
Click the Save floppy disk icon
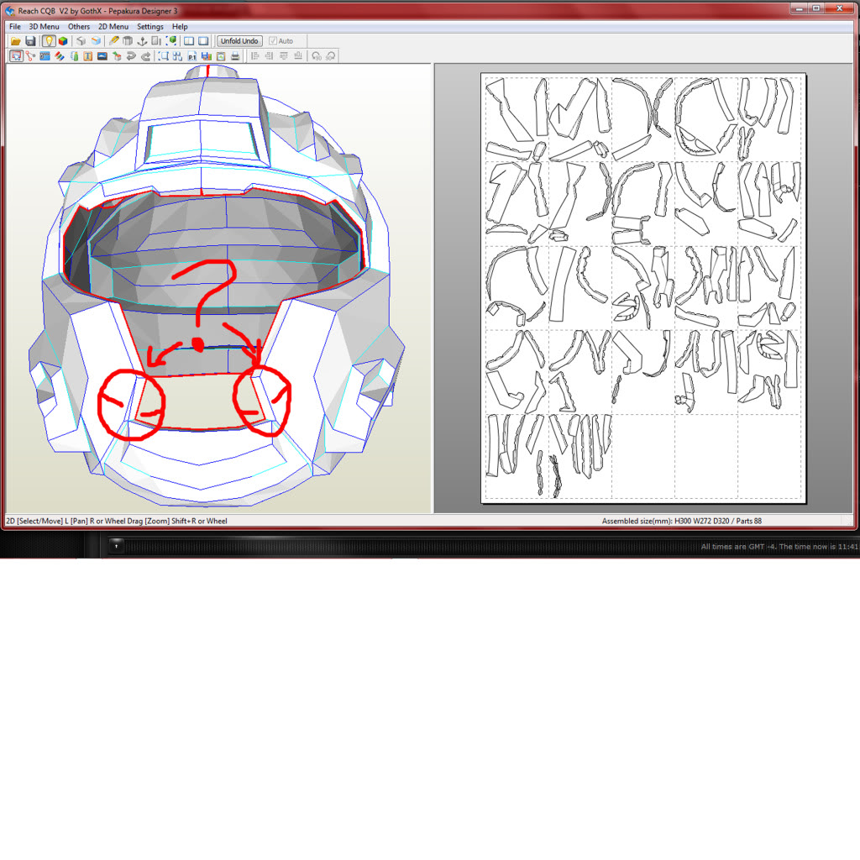[x=31, y=41]
